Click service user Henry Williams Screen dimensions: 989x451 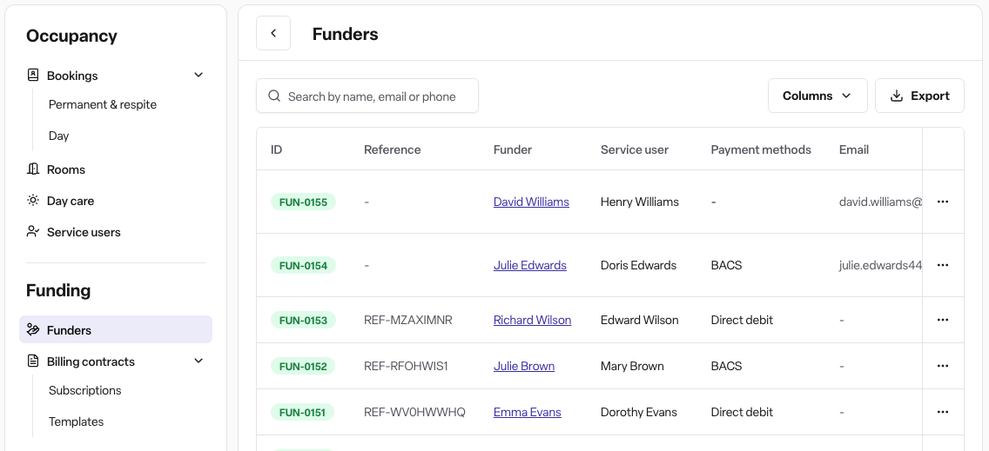640,202
